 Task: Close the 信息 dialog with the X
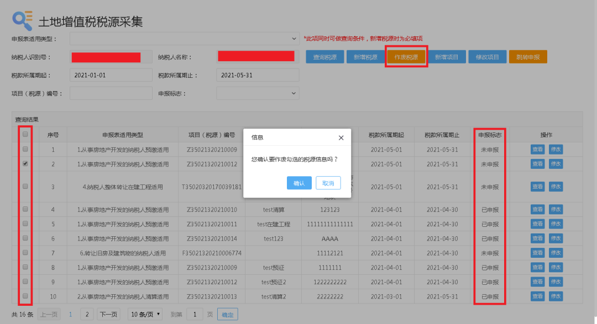(x=341, y=137)
